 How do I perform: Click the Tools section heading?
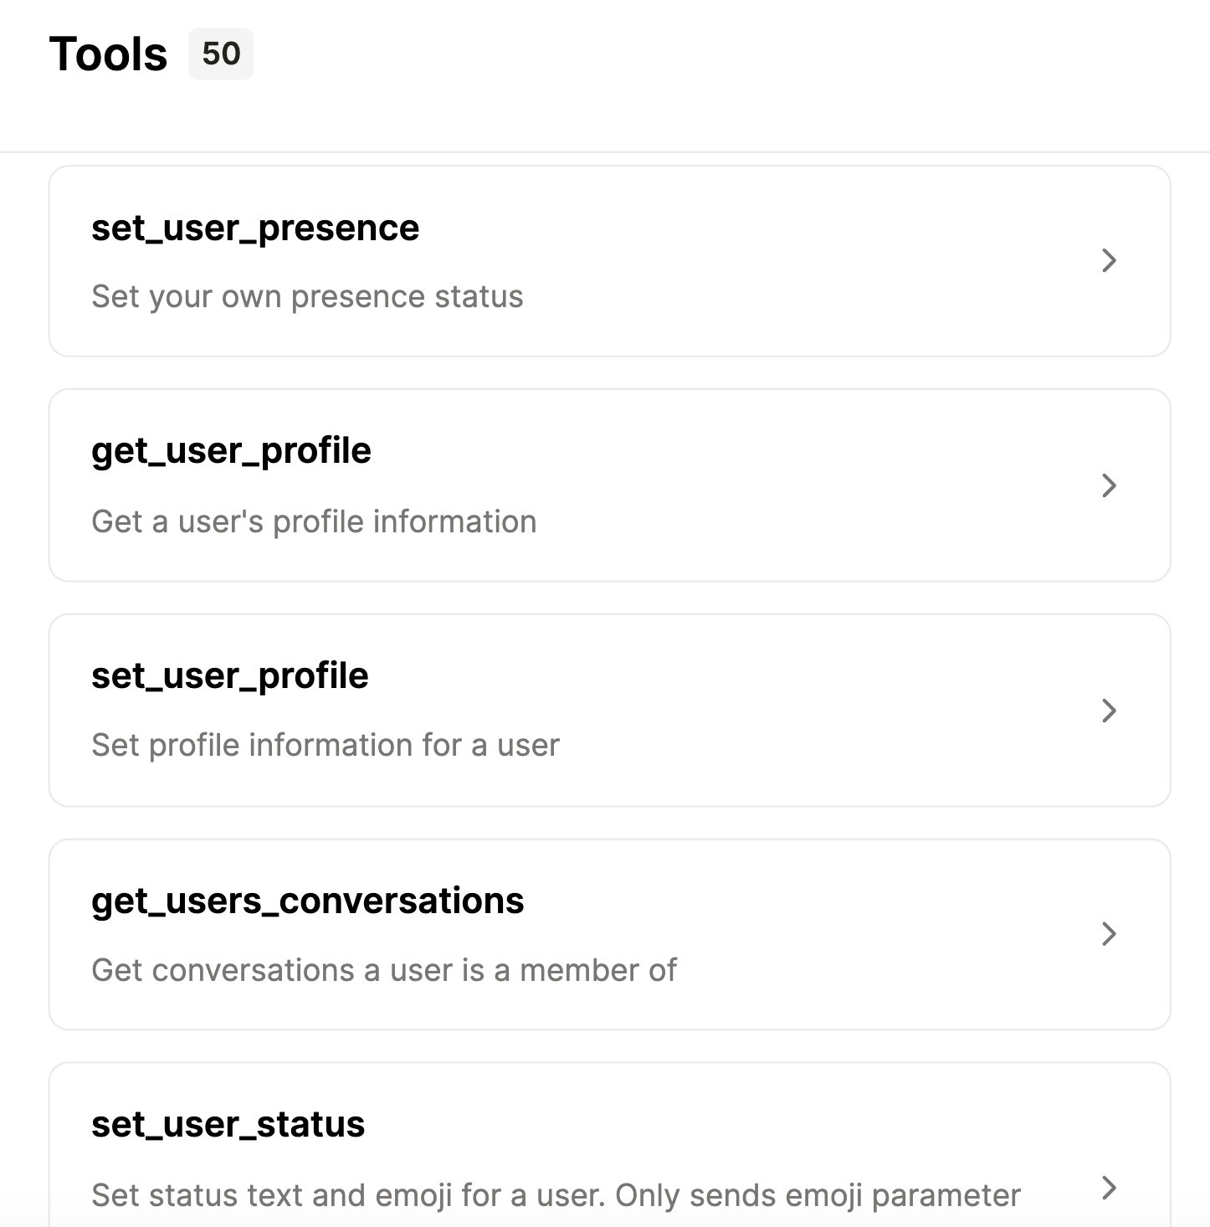[108, 54]
